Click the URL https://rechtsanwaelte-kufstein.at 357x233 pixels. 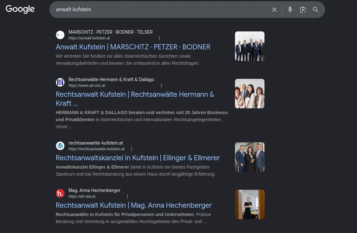(97, 149)
